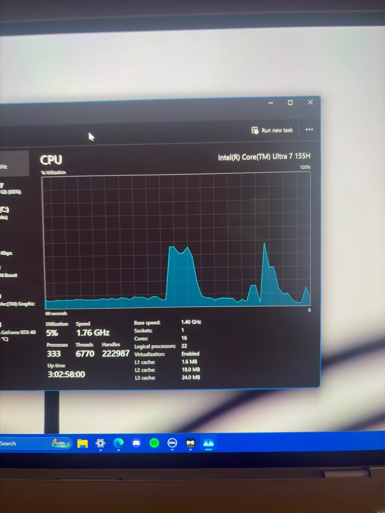The height and width of the screenshot is (513, 385).
Task: Click the 60 seconds label
Action: (56, 313)
